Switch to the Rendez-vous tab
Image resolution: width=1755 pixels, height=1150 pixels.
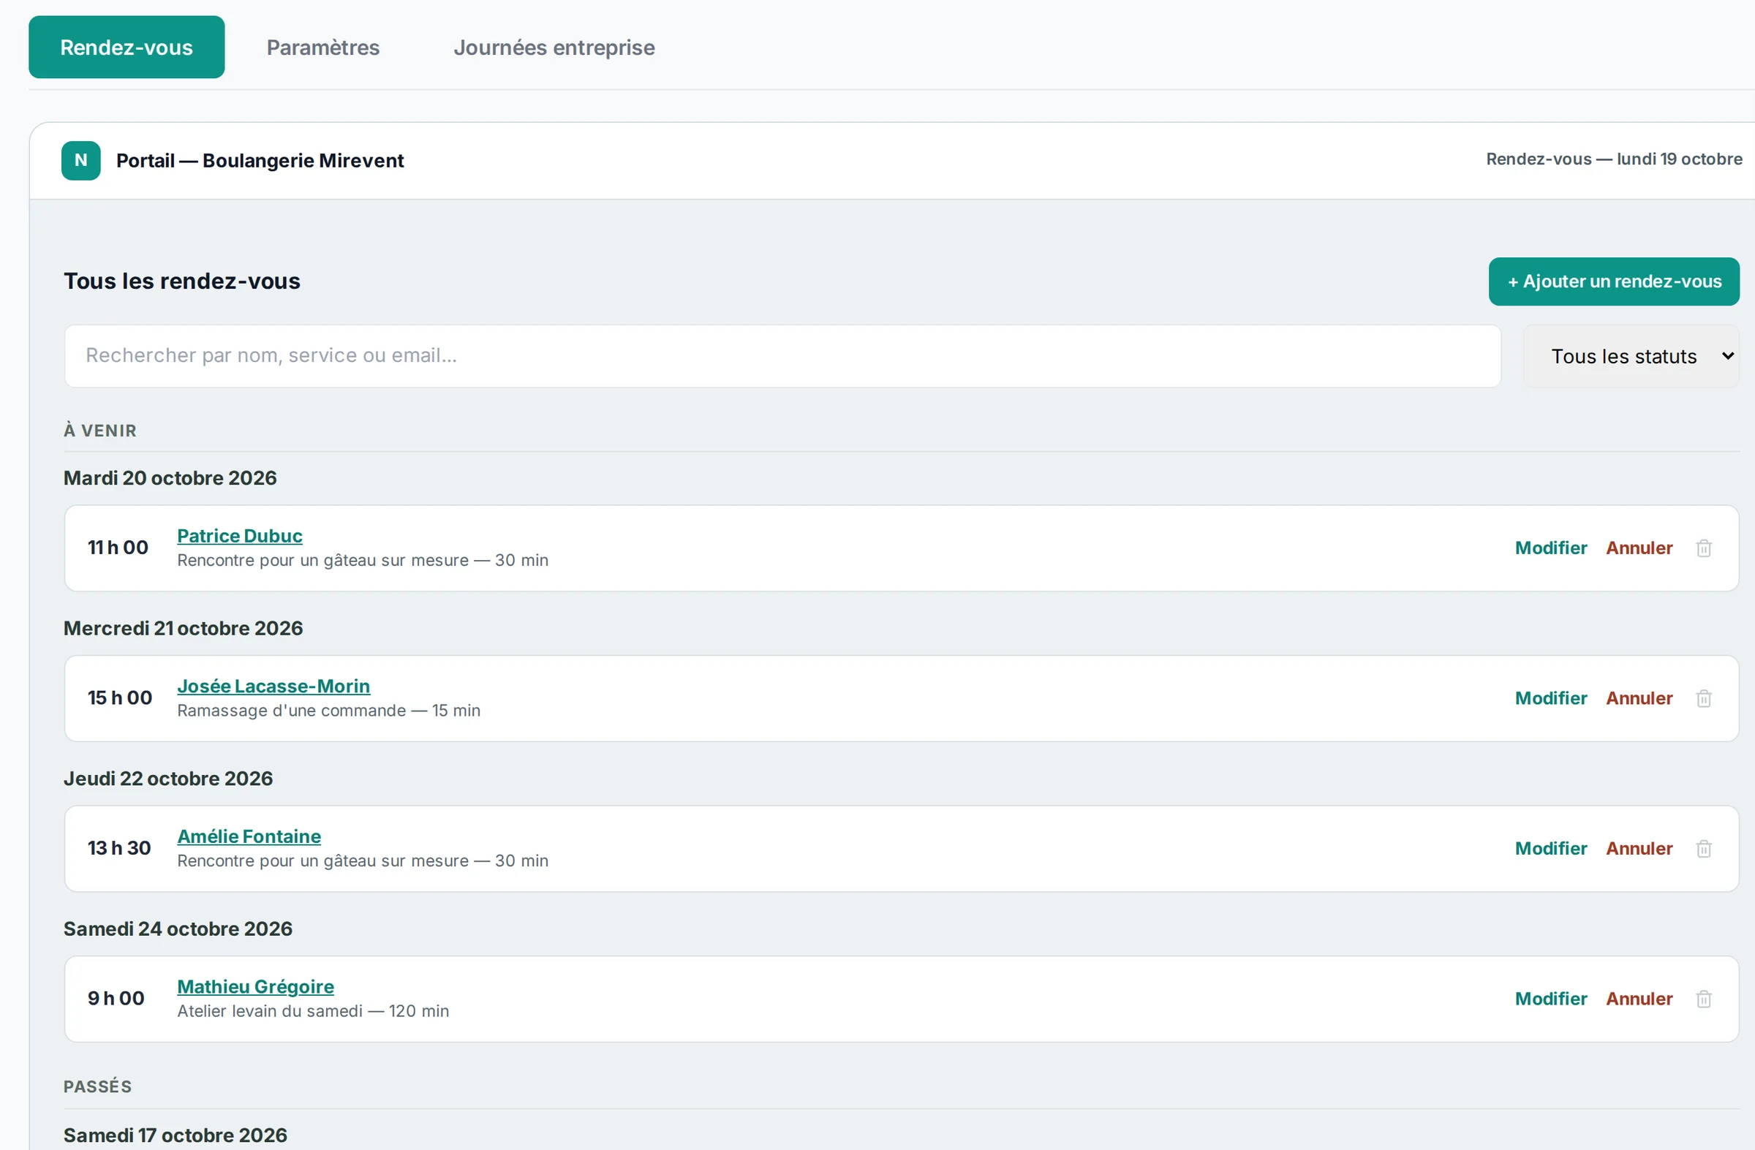[127, 48]
